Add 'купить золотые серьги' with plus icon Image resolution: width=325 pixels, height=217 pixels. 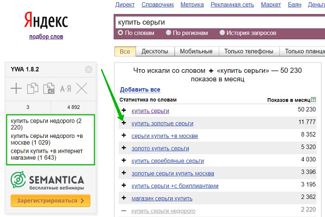coord(124,123)
